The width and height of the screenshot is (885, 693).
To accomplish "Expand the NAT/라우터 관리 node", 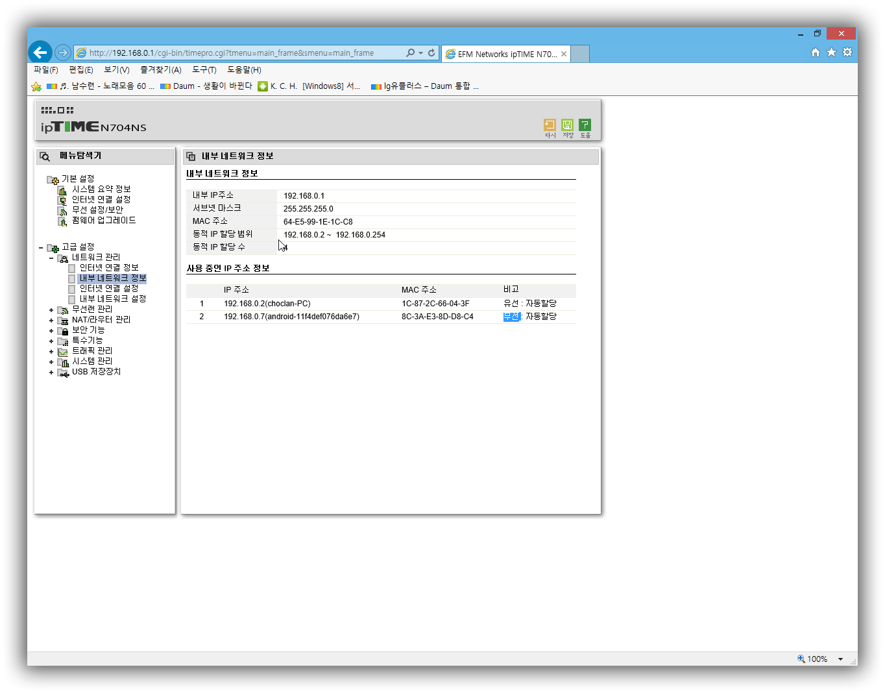I will click(51, 320).
